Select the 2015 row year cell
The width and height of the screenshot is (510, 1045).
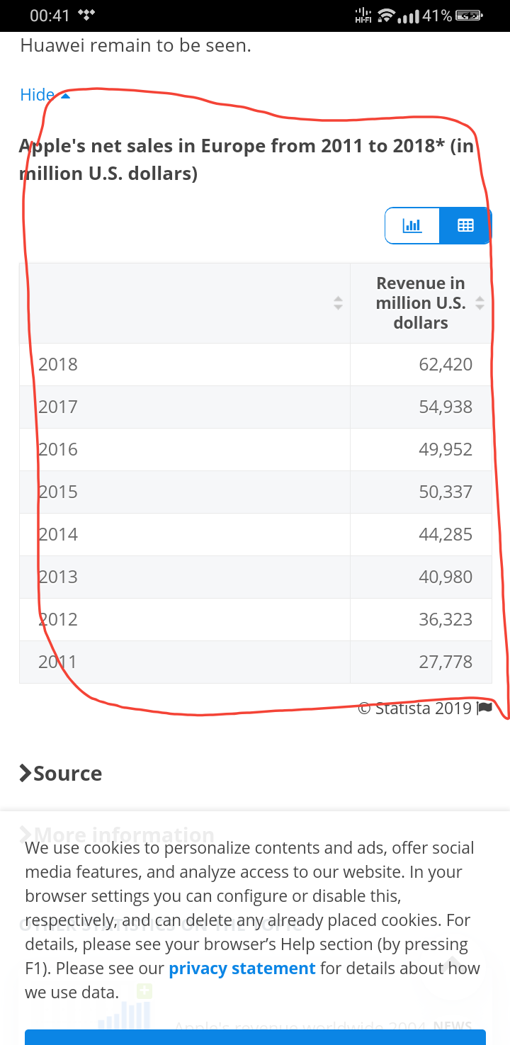point(185,492)
